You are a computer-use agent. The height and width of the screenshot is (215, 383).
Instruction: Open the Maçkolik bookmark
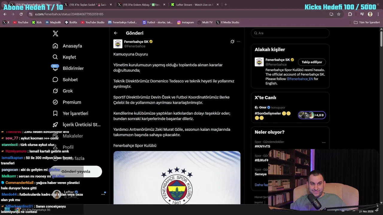53,22
